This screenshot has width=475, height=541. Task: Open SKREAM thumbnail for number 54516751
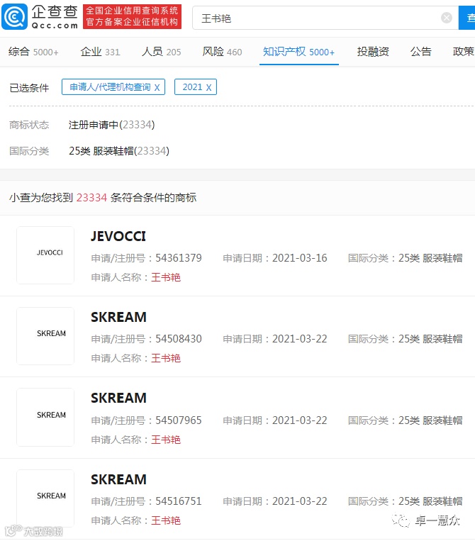[45, 498]
